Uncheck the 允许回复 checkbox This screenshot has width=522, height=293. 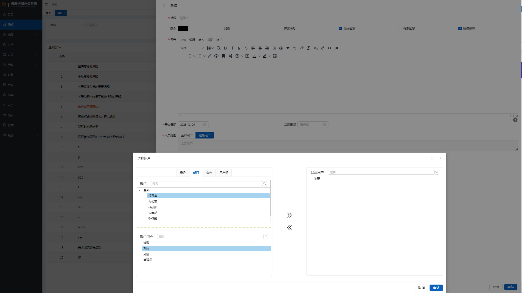tap(340, 29)
